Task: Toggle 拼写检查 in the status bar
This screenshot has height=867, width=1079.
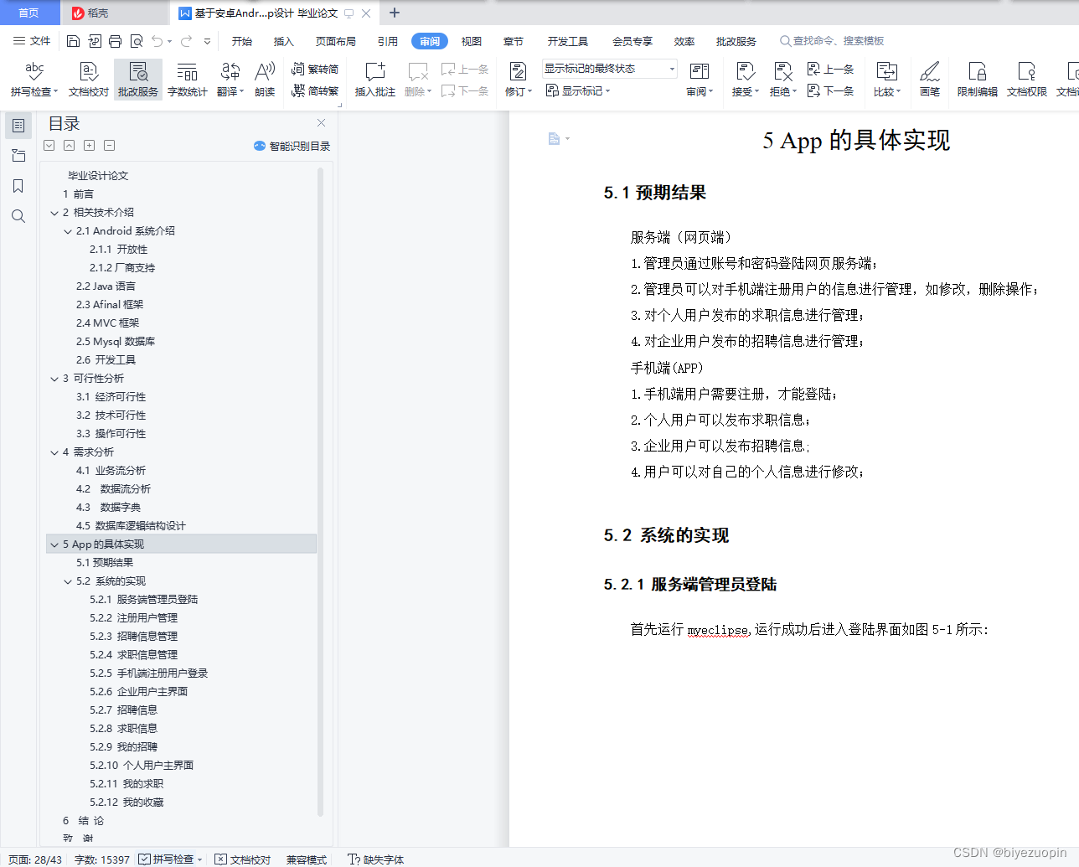Action: [170, 859]
